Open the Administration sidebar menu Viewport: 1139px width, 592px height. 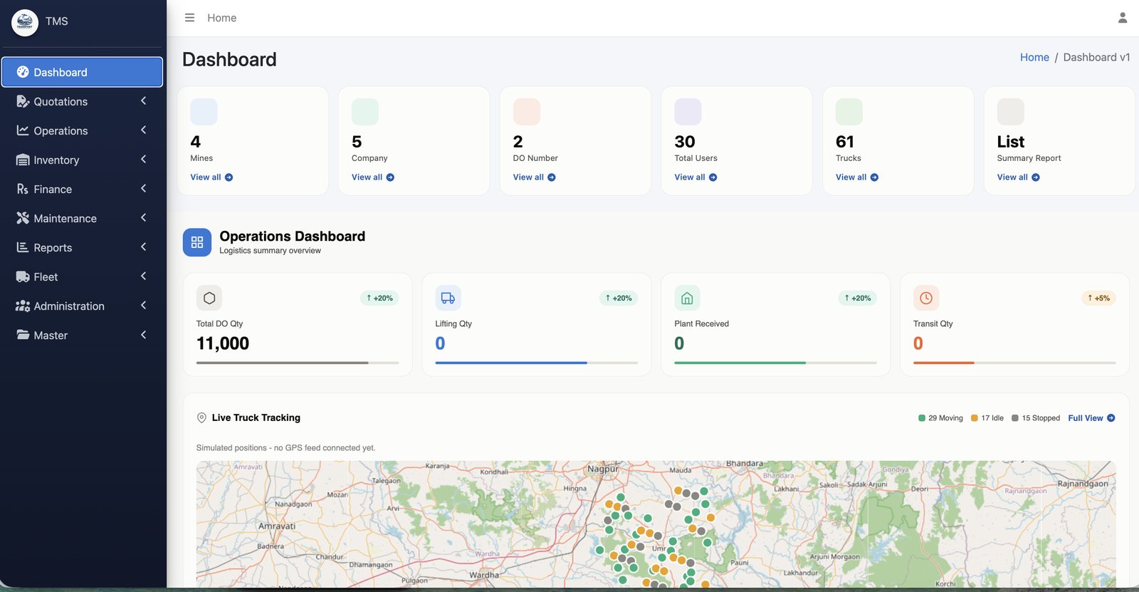(x=82, y=306)
